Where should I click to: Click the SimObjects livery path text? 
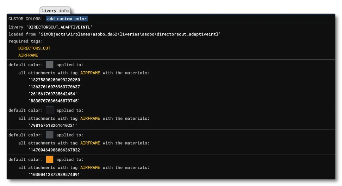pos(130,34)
